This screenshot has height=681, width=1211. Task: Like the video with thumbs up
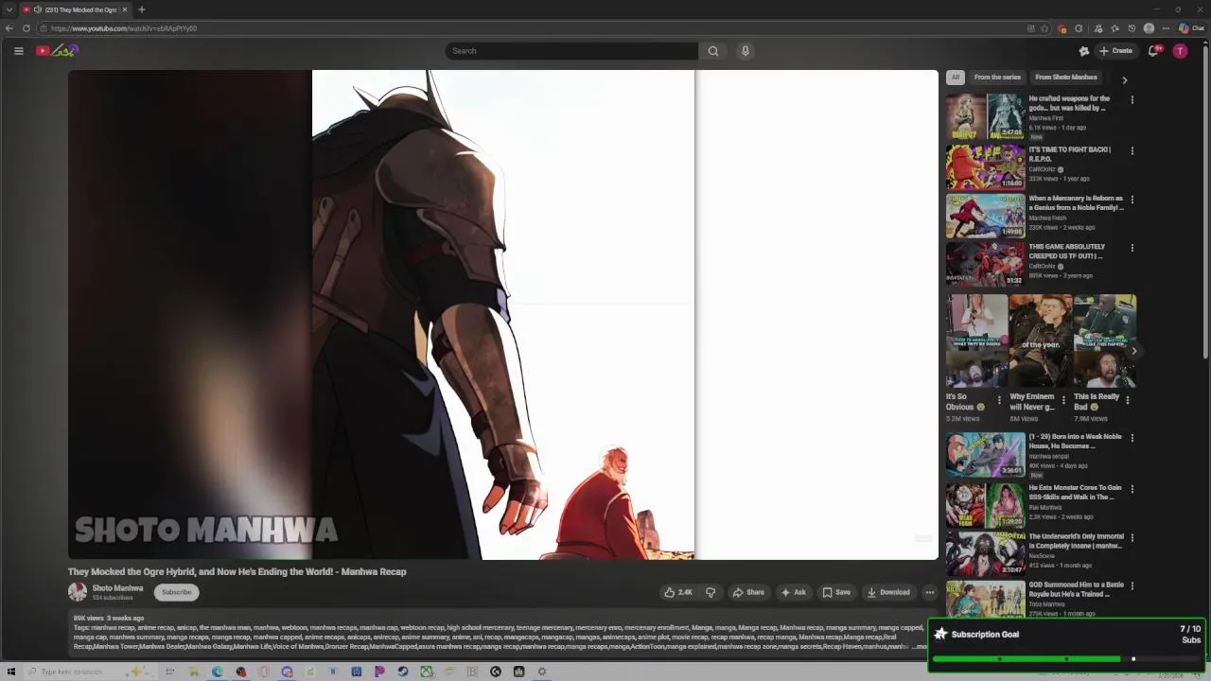coord(678,592)
